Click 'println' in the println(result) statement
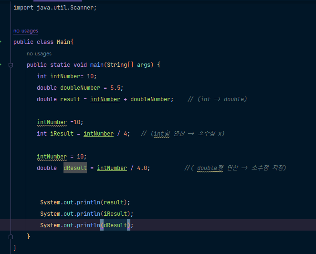This screenshot has width=316, height=254. click(88, 202)
